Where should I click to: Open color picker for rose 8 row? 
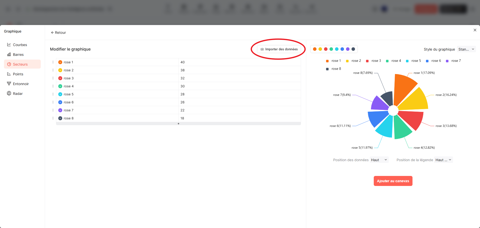click(60, 118)
